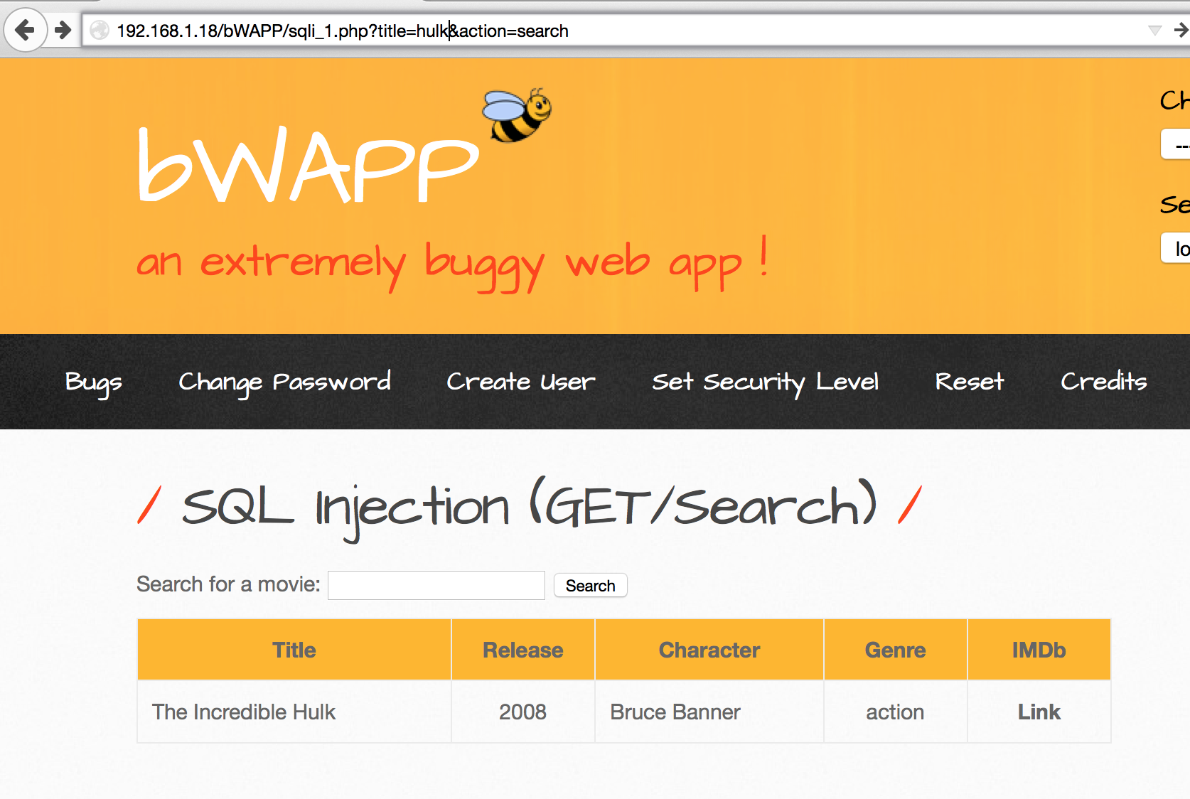The height and width of the screenshot is (799, 1190).
Task: Click 'an extremely buggy web app !' tagline
Action: pyautogui.click(x=453, y=264)
